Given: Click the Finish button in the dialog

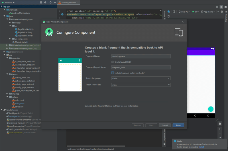Looking at the screenshot, I should click(x=178, y=125).
